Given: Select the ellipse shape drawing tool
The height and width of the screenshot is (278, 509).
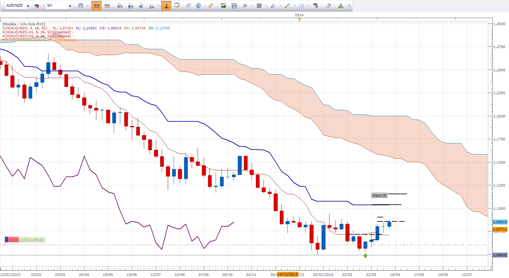Looking at the screenshot, I should (x=302, y=6).
